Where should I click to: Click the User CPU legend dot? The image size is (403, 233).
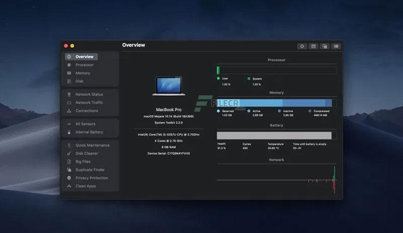pyautogui.click(x=218, y=78)
